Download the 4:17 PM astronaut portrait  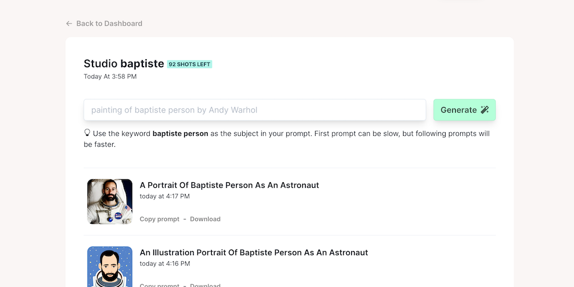point(205,219)
